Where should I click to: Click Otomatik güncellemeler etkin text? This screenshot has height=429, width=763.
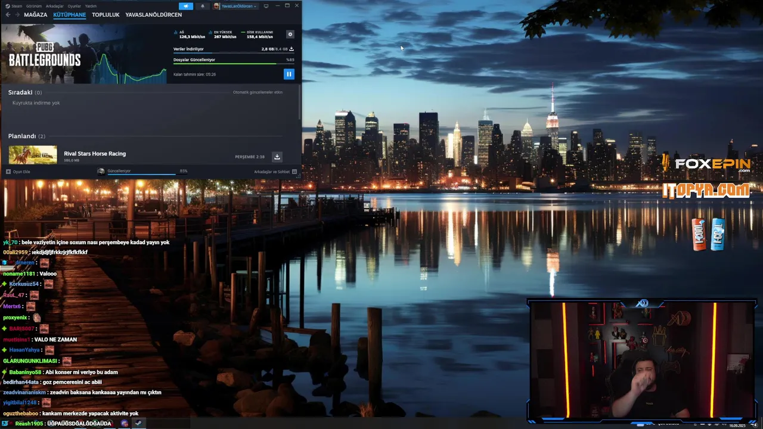258,92
